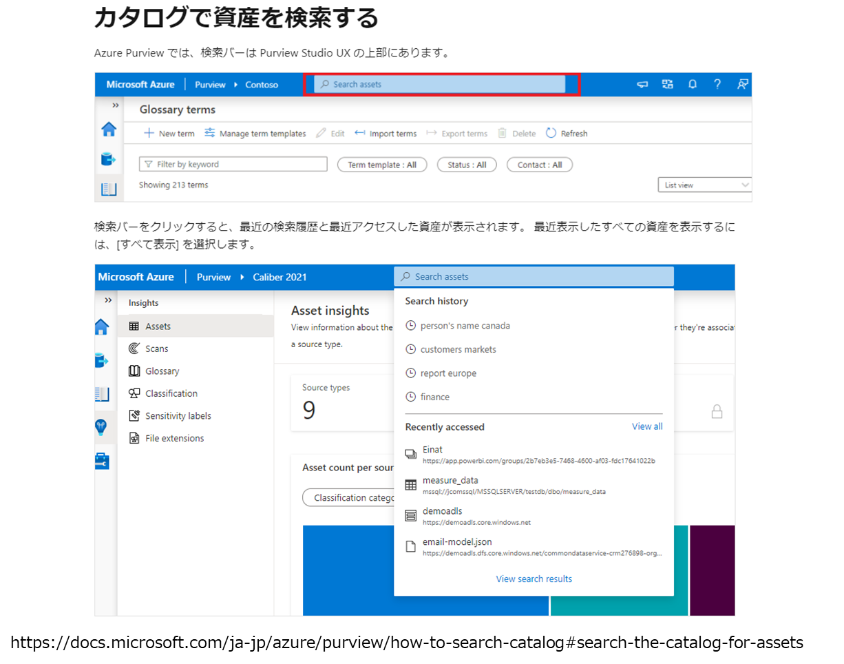
Task: Pick "report europe" from search history
Action: point(448,373)
